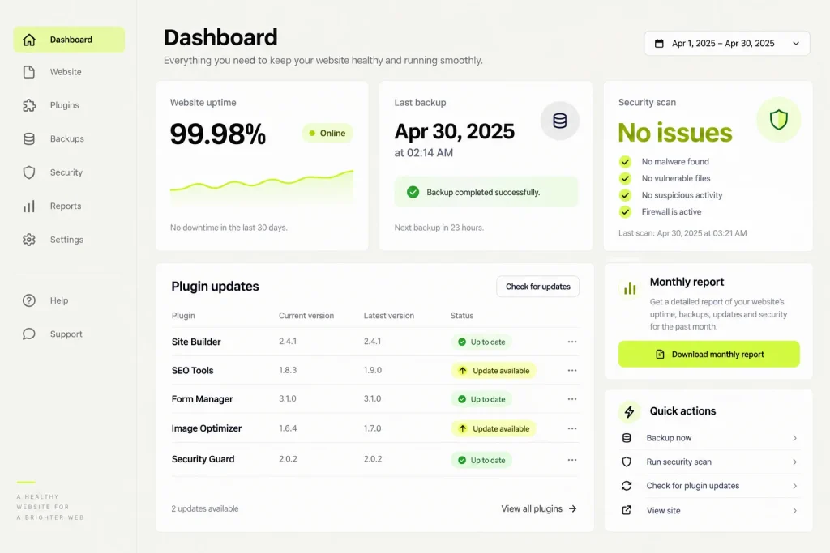Click the green shield icon in Security scan card
The height and width of the screenshot is (553, 830).
tap(779, 120)
